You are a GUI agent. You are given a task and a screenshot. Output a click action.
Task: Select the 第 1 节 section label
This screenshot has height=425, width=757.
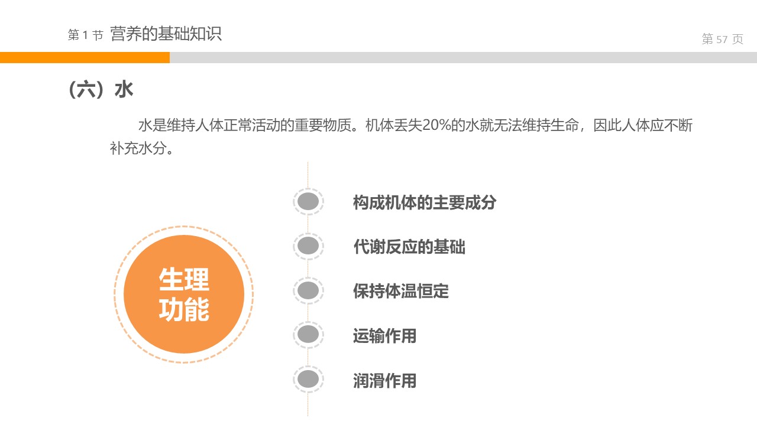[85, 35]
